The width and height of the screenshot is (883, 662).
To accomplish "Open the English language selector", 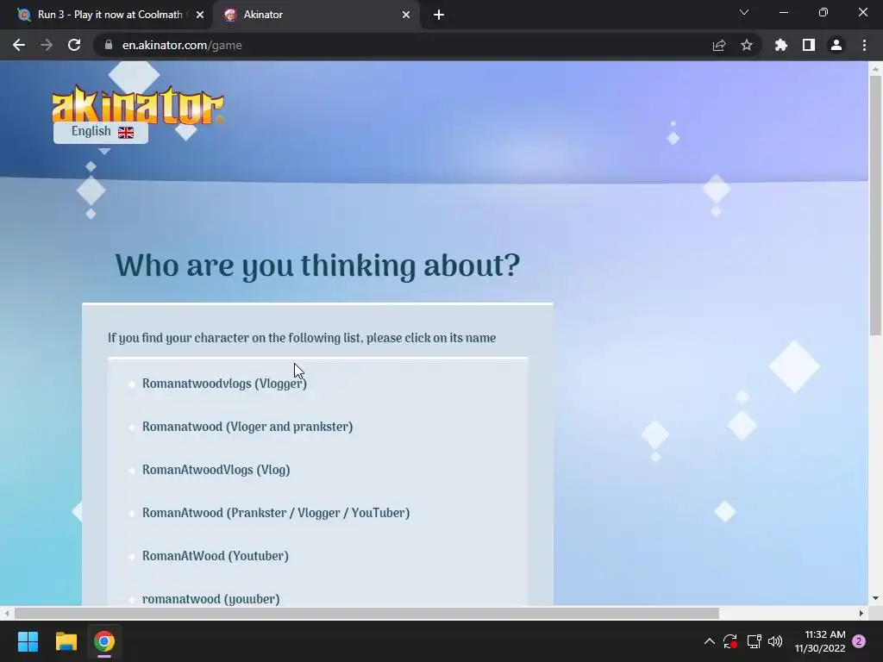I will (101, 132).
